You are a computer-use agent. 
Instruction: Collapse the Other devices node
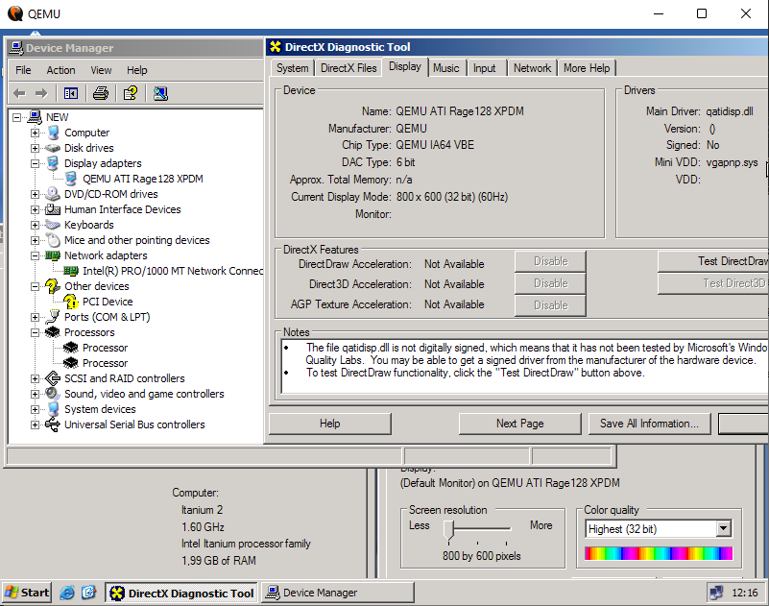[x=35, y=286]
